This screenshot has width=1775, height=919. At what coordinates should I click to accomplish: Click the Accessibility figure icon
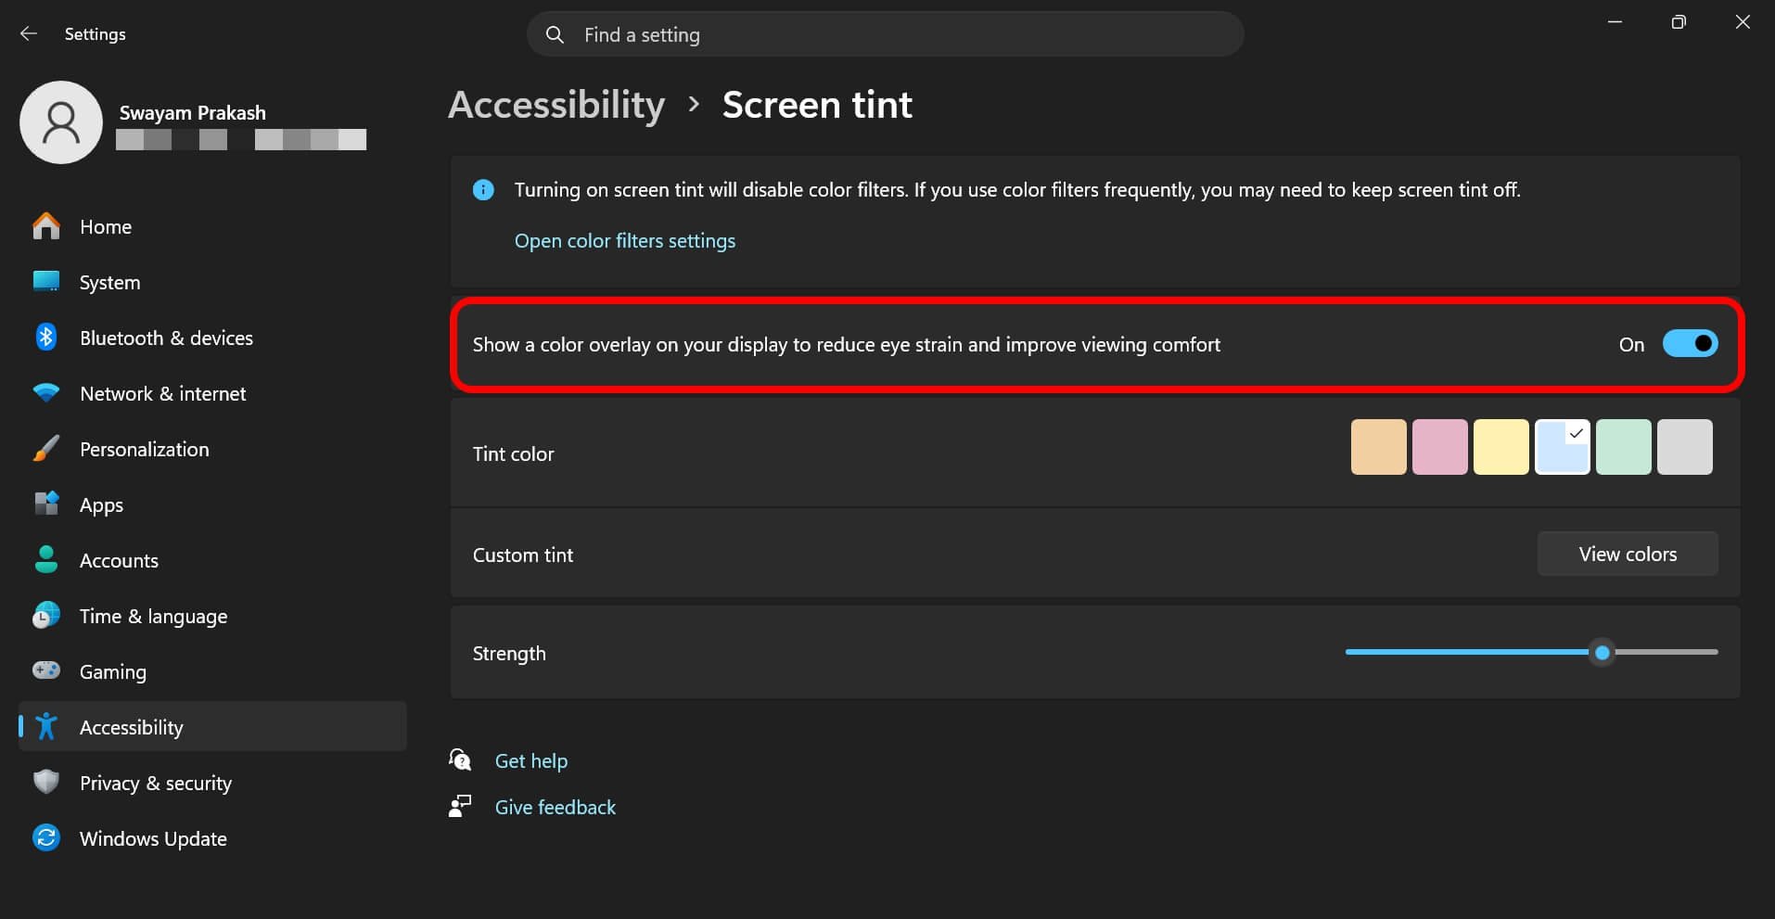45,727
